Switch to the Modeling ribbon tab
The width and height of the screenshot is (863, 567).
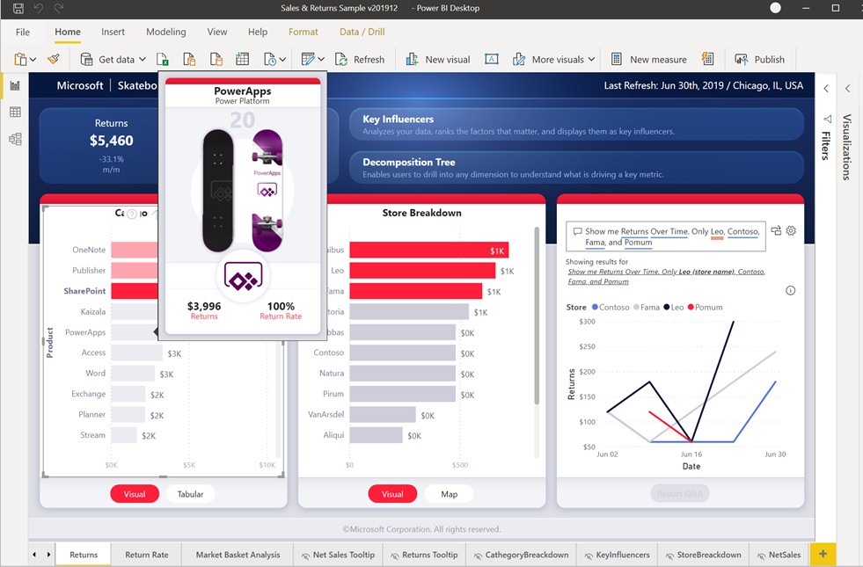(165, 32)
